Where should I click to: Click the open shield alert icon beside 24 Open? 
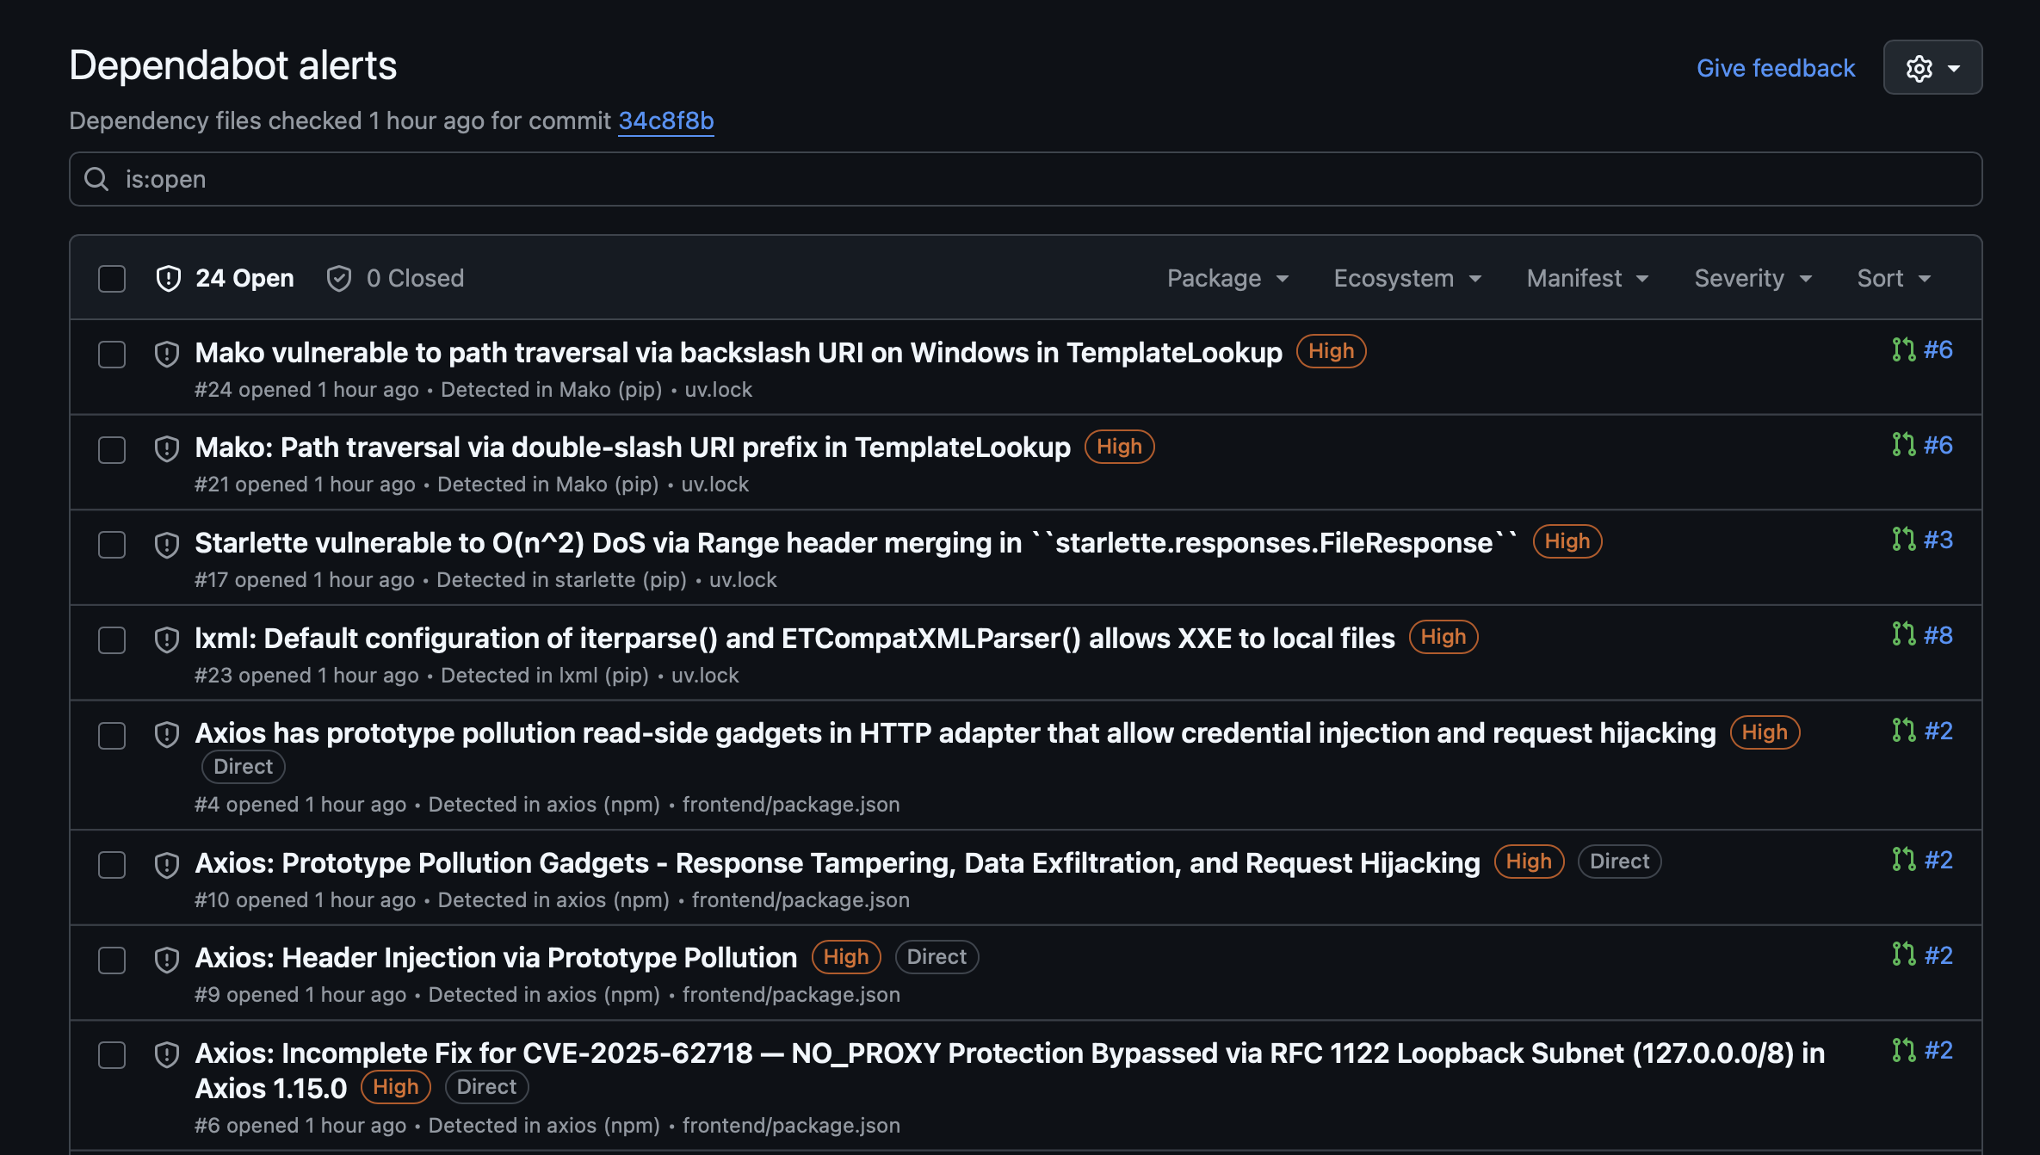[169, 279]
